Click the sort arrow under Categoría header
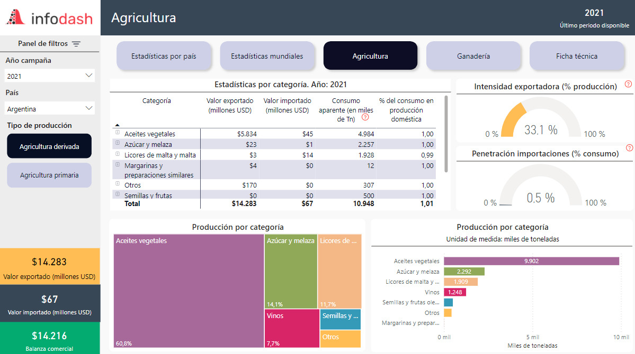This screenshot has height=354, width=635. (x=118, y=125)
